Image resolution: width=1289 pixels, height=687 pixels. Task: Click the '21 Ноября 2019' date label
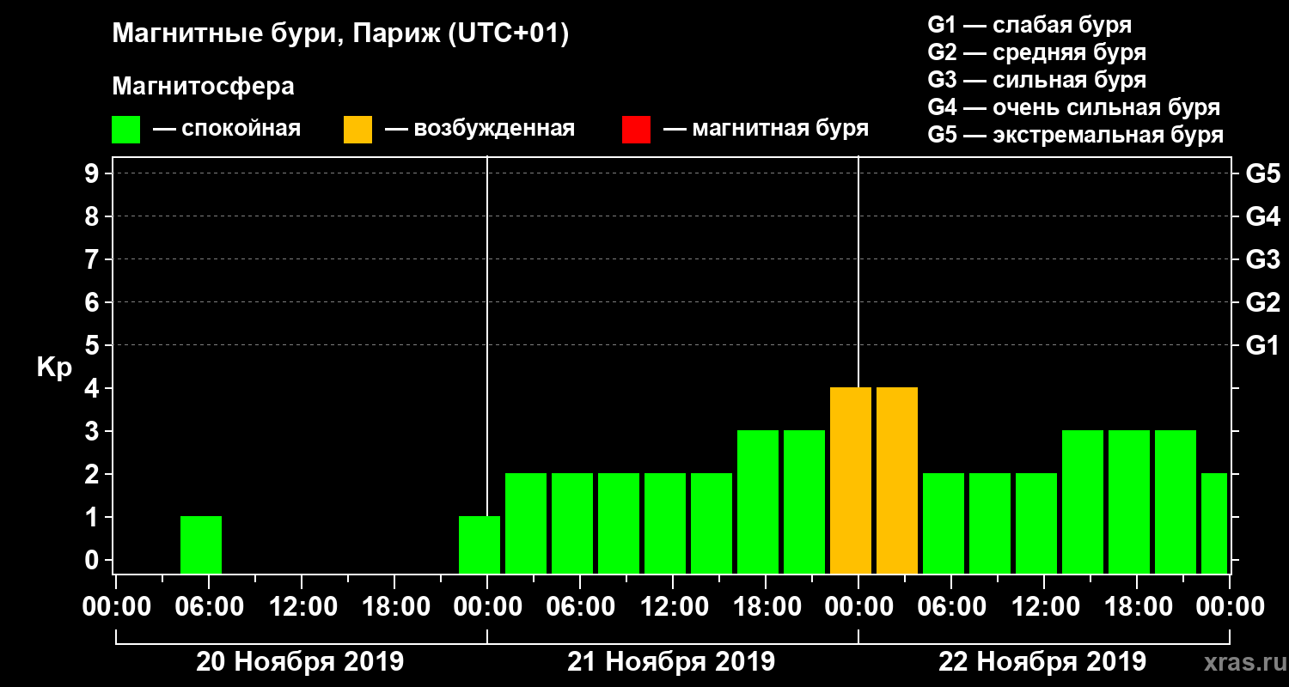pyautogui.click(x=671, y=661)
